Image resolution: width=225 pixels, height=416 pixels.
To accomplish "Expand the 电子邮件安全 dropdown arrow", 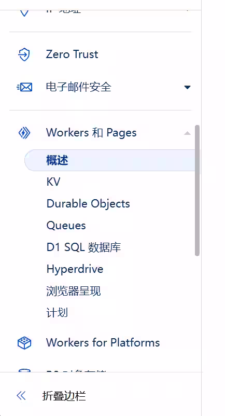I will [187, 87].
